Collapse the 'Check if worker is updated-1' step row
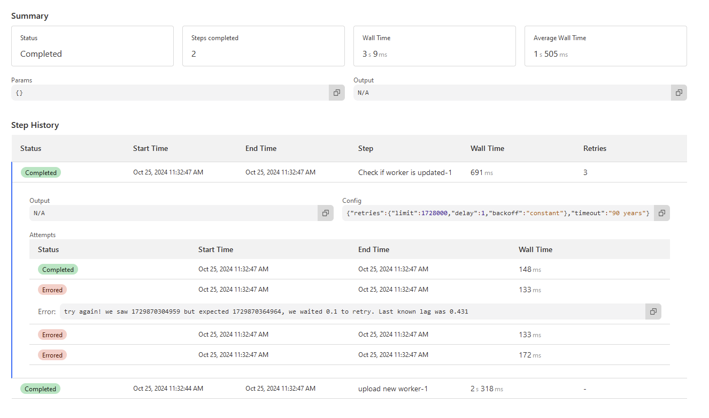This screenshot has height=418, width=709. click(x=405, y=172)
